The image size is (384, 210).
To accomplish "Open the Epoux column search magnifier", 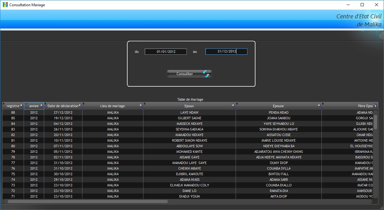I will 234,106.
